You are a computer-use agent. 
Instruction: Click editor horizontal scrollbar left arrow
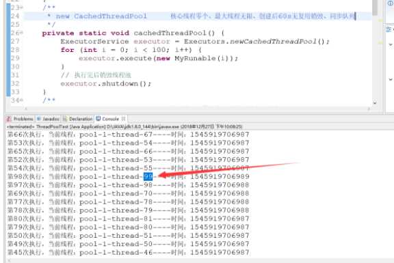point(25,109)
